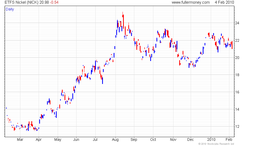Click the 'Apr' x-axis label
This screenshot has height=146, width=256.
coord(39,140)
